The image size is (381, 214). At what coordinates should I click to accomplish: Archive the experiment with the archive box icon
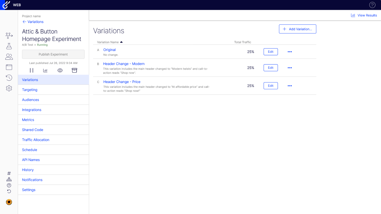click(74, 70)
